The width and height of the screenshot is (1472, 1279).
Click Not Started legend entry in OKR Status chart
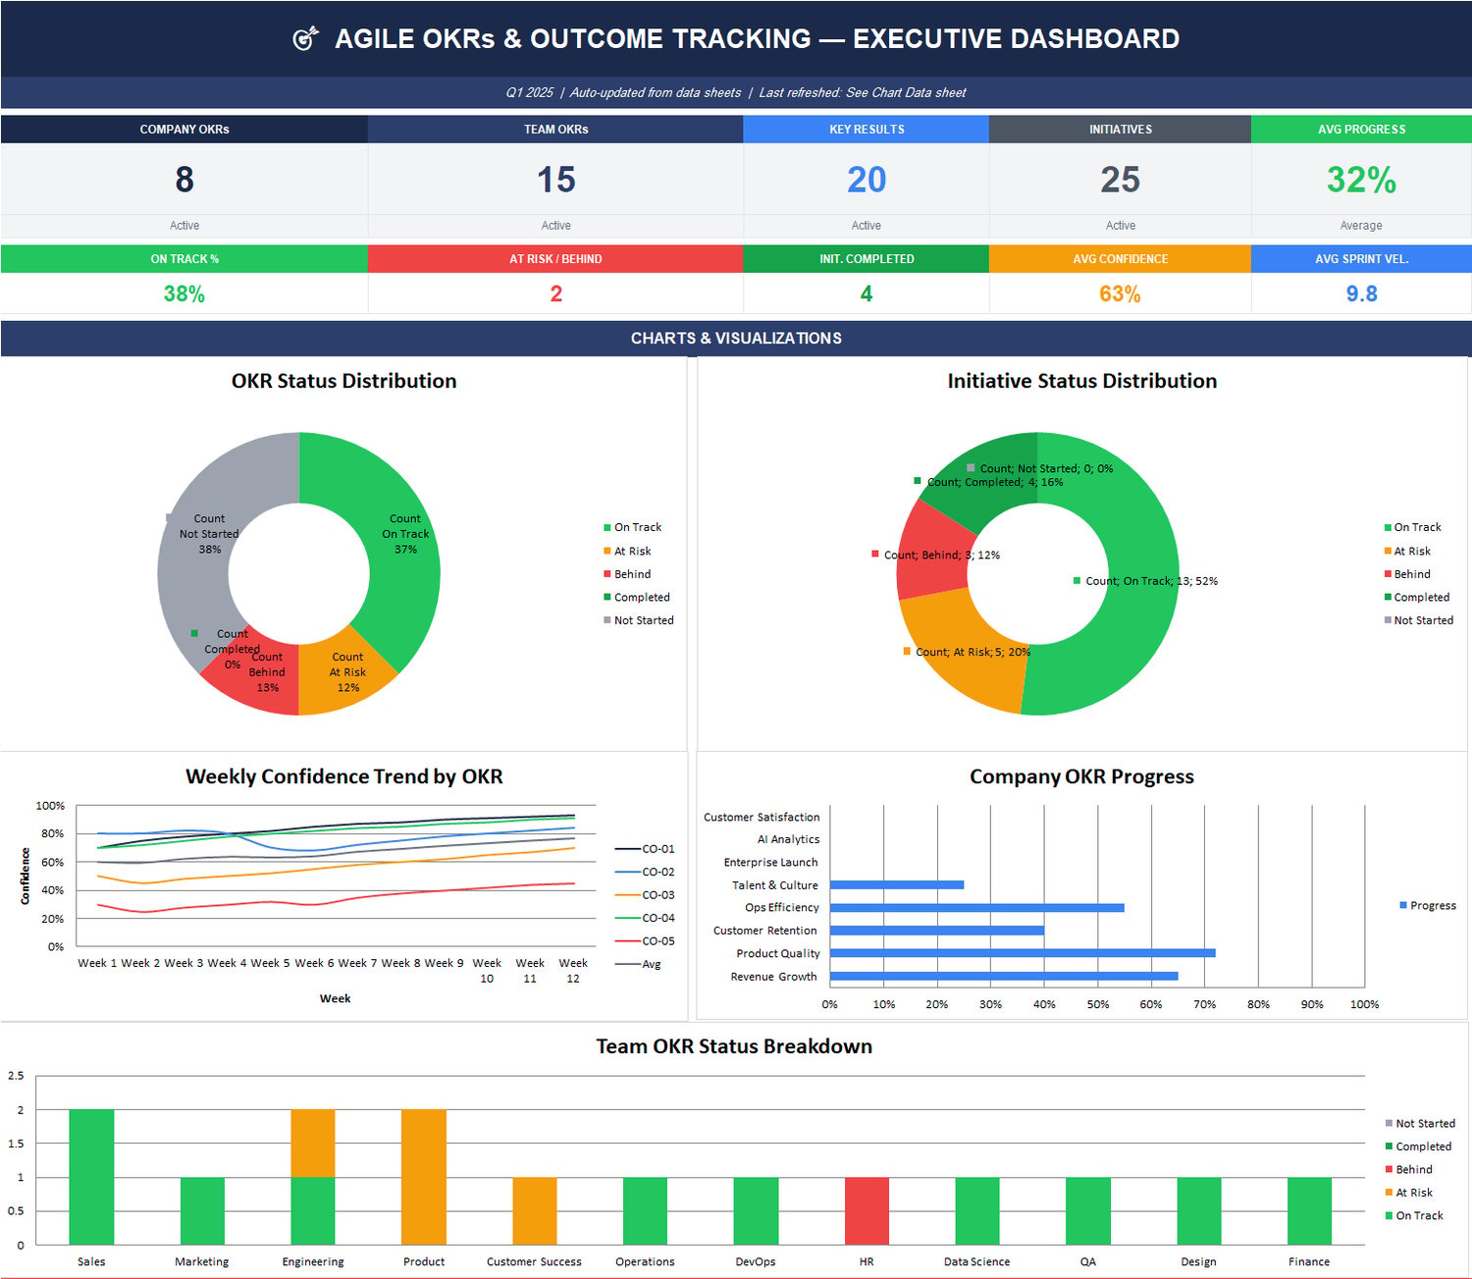point(638,620)
